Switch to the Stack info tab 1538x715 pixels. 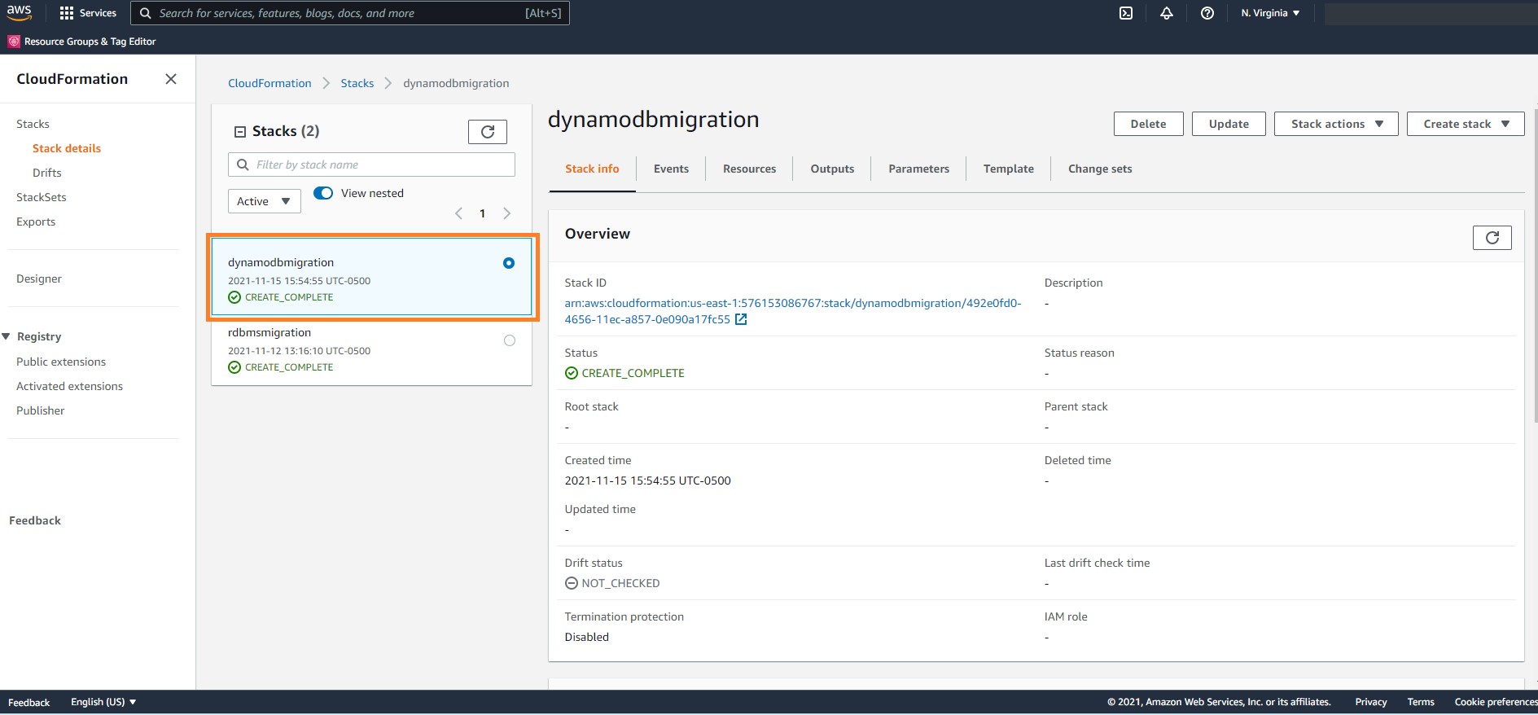coord(592,169)
